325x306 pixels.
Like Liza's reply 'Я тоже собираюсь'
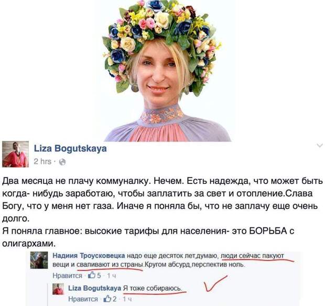pos(83,299)
